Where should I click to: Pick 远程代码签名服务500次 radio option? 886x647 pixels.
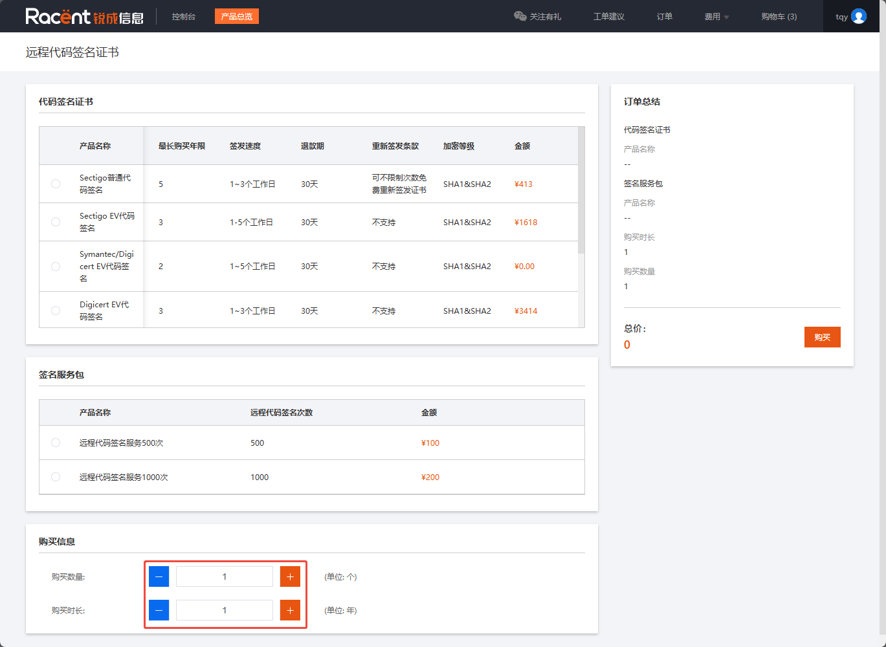point(56,443)
